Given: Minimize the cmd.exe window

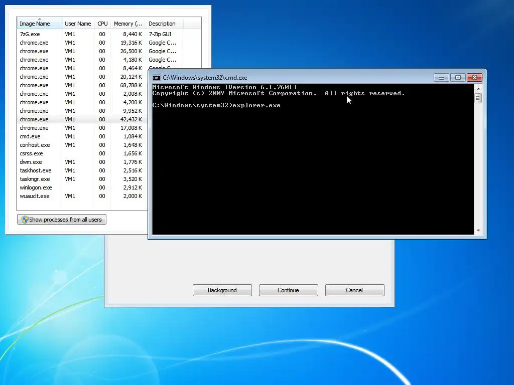Looking at the screenshot, I should click(x=441, y=78).
